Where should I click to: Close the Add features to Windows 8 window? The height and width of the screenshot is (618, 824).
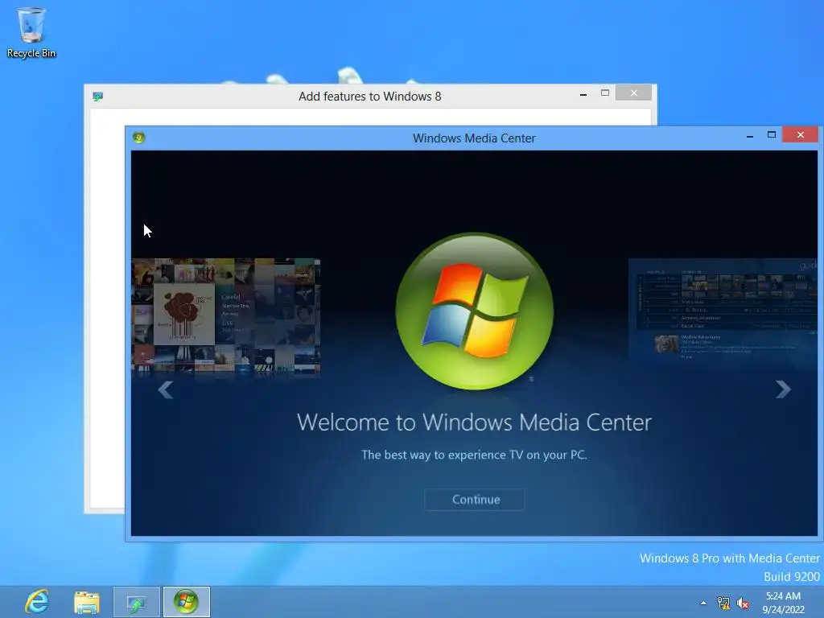(634, 93)
